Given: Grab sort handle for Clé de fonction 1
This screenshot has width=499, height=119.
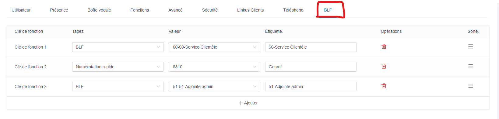Looking at the screenshot, I should [x=471, y=46].
